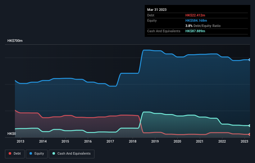
Task: Click the blue Equity legend dot
Action: (31, 153)
